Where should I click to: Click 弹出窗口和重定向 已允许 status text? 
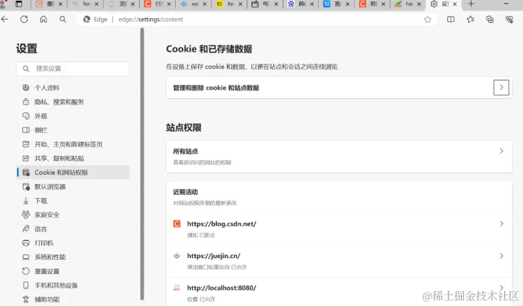pos(217,267)
